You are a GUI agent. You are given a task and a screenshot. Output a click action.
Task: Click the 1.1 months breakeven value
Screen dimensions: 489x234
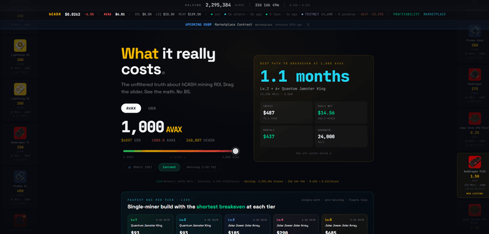click(x=304, y=77)
